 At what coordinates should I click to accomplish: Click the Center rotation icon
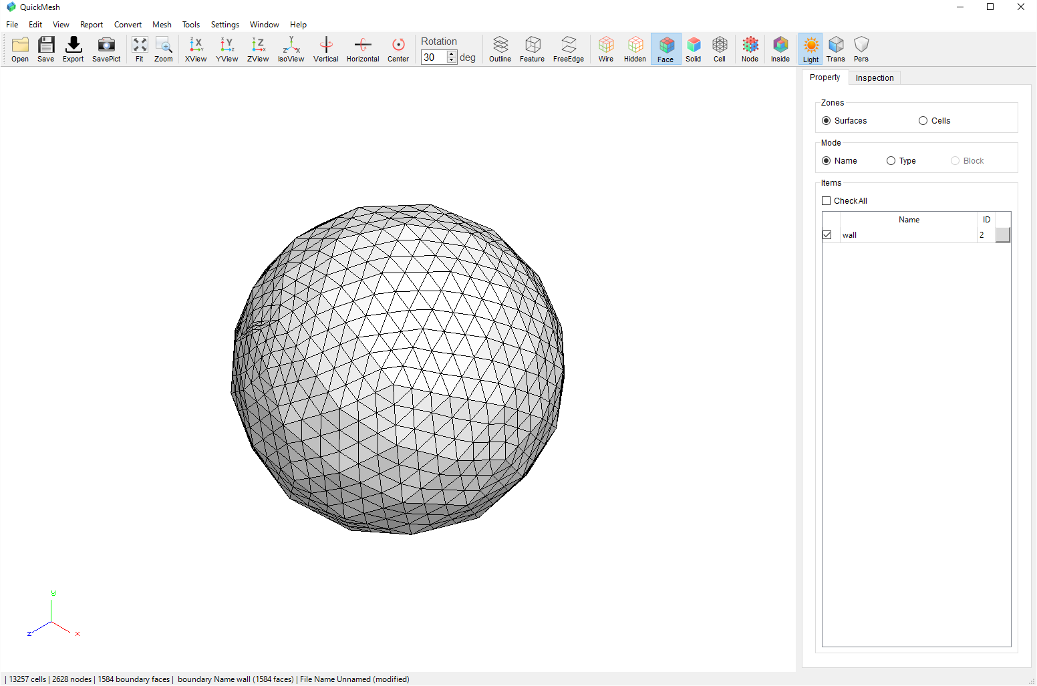pos(398,49)
